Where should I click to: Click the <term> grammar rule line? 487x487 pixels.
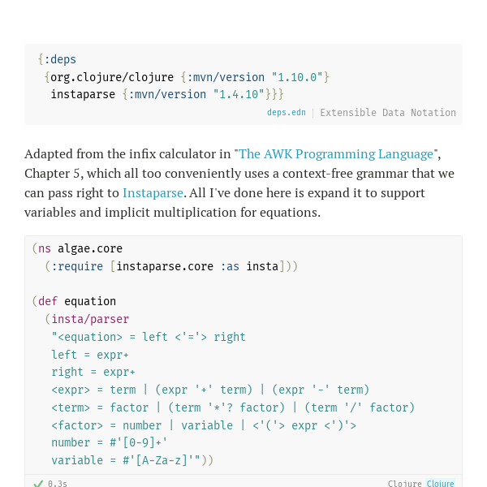233,407
